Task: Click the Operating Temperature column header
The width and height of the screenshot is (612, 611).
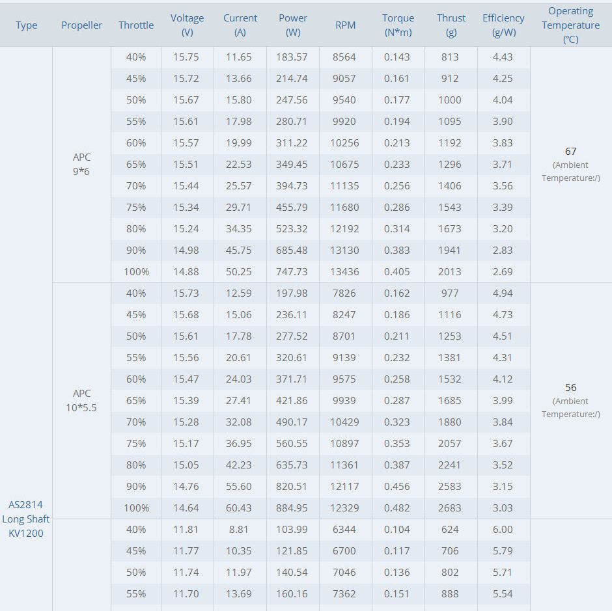Action: coord(571,25)
